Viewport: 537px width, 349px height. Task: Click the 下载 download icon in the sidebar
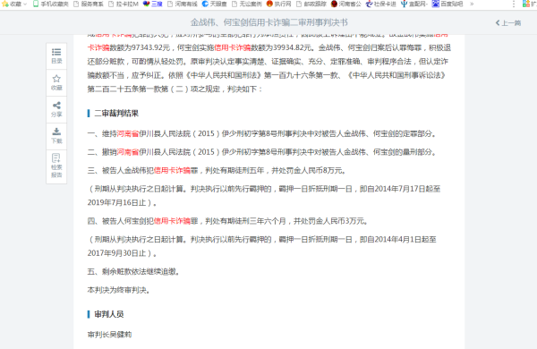click(56, 136)
